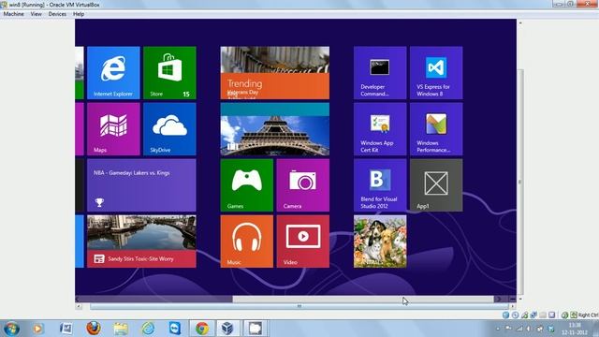The height and width of the screenshot is (337, 599).
Task: Open the Devices menu
Action: click(x=57, y=14)
